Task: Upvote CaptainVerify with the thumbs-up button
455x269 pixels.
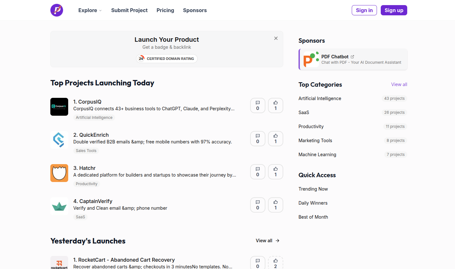Action: (x=276, y=205)
